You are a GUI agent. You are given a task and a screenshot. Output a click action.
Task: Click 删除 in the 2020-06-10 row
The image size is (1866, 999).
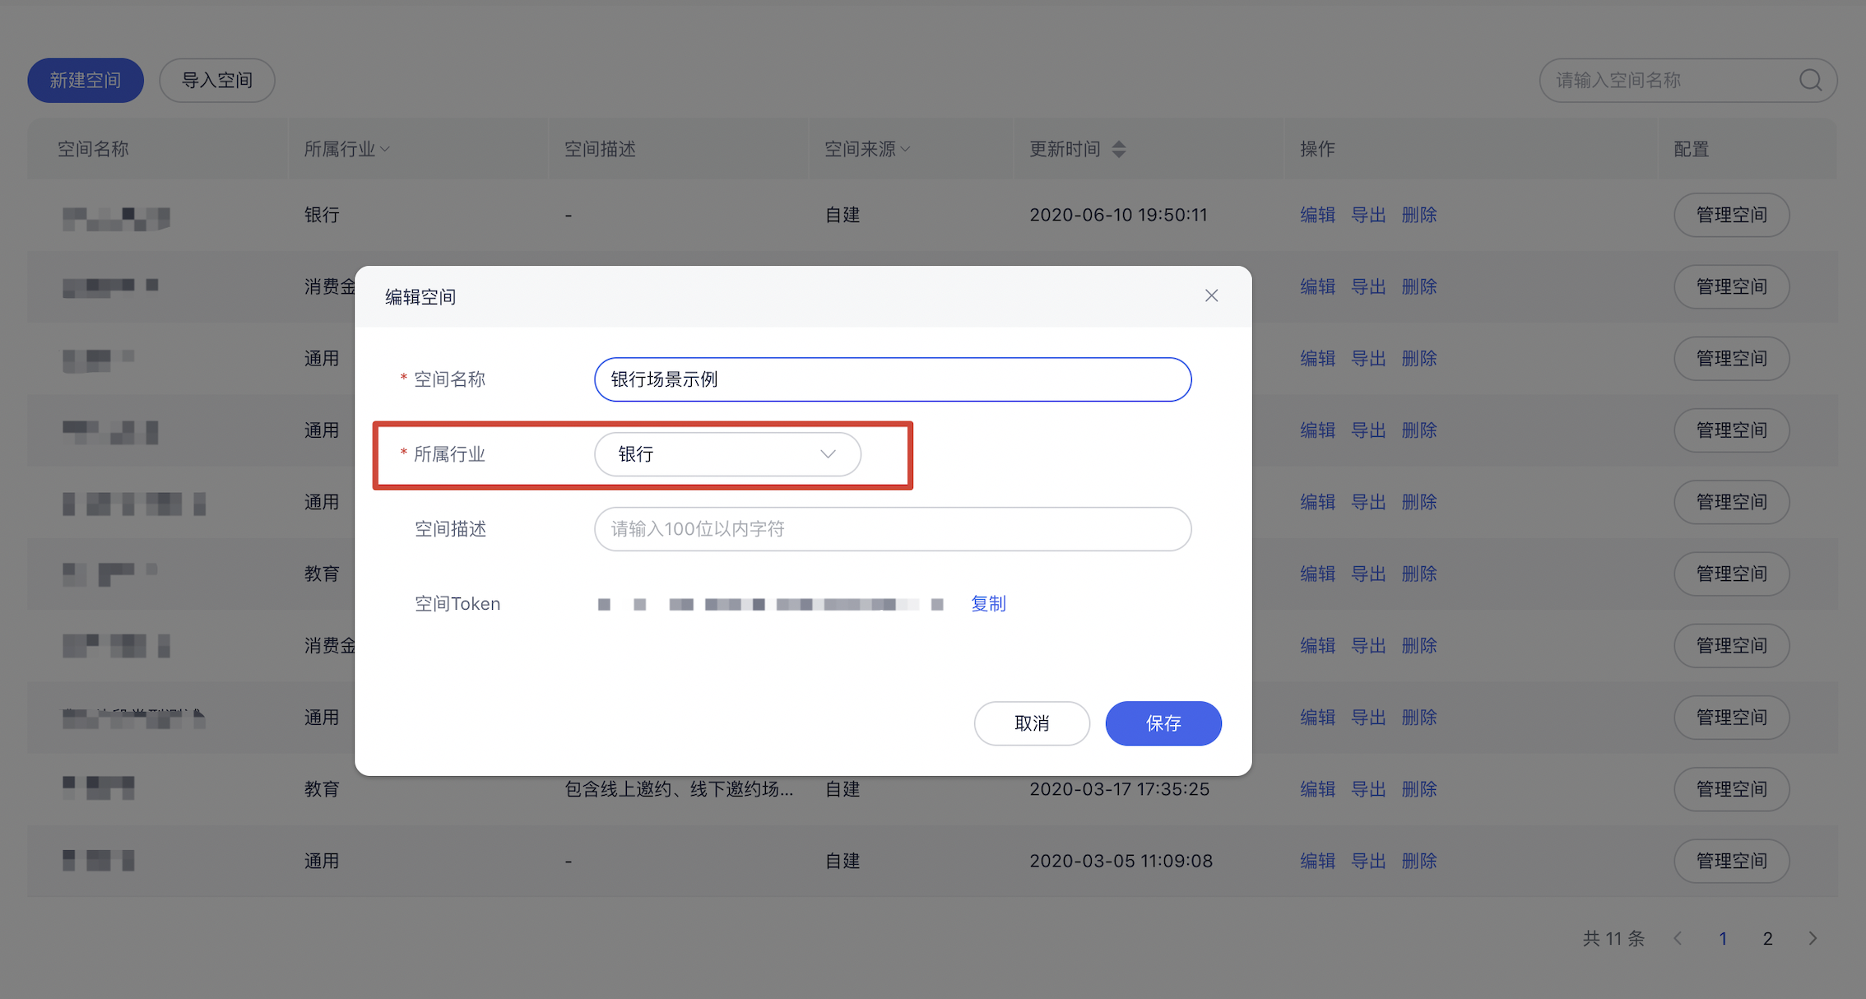[1419, 215]
